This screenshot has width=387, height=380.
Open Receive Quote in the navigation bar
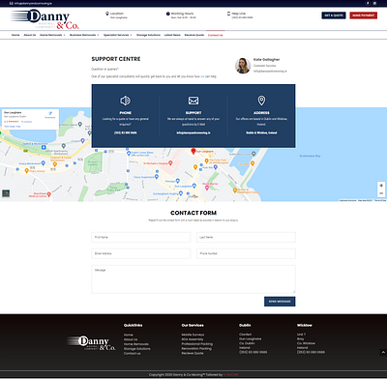(194, 35)
